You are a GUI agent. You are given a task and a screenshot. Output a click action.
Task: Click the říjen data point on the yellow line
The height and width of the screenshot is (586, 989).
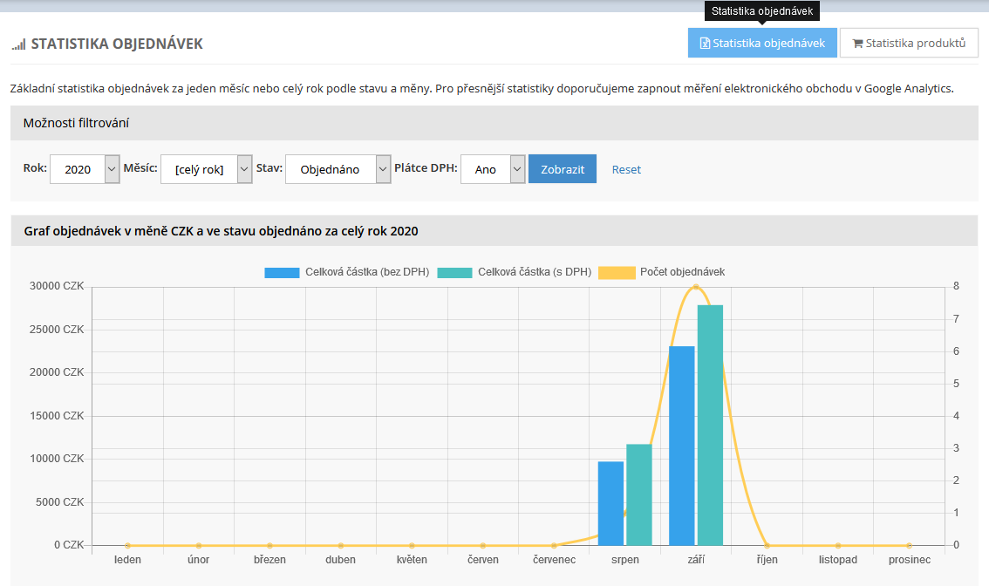coord(767,546)
